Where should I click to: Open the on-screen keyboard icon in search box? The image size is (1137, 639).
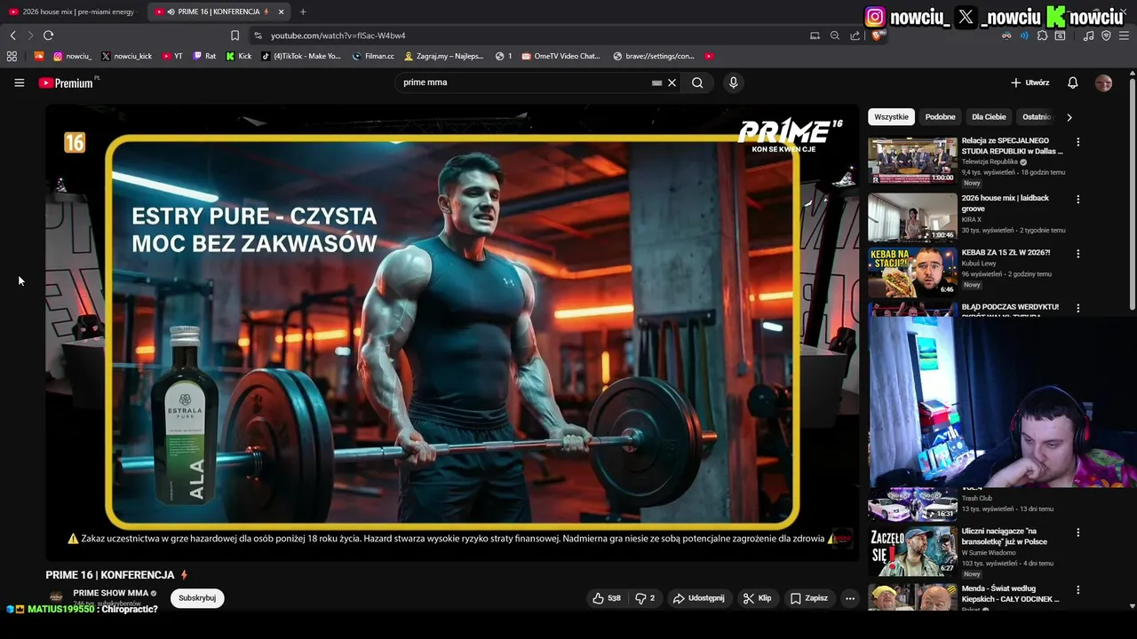click(x=656, y=83)
